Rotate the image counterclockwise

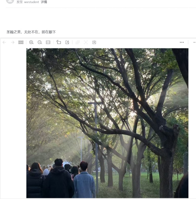pos(59,42)
